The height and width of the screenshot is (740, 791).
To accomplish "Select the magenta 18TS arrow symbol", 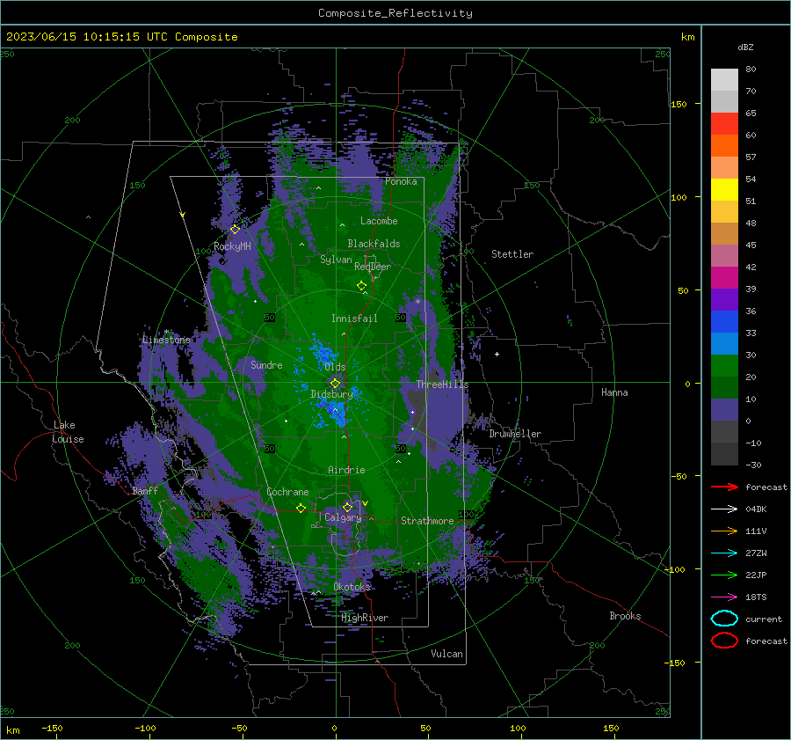I will point(724,597).
